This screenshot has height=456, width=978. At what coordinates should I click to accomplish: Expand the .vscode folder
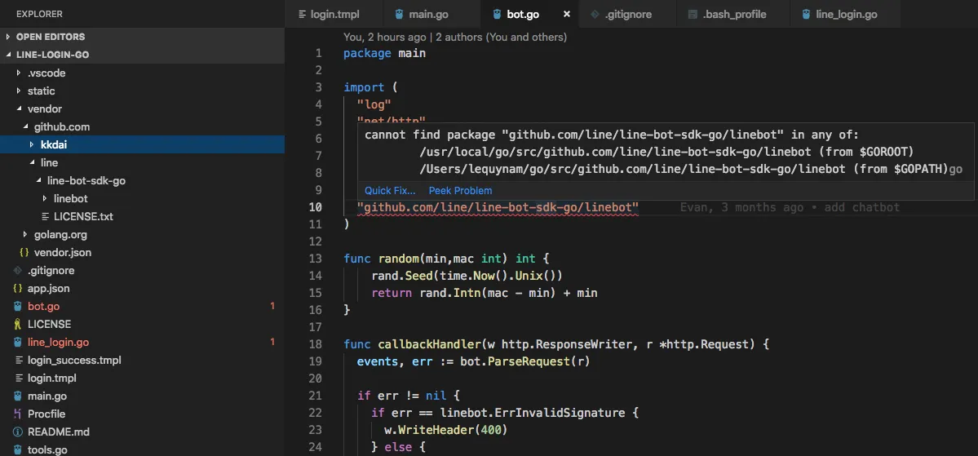coord(19,73)
